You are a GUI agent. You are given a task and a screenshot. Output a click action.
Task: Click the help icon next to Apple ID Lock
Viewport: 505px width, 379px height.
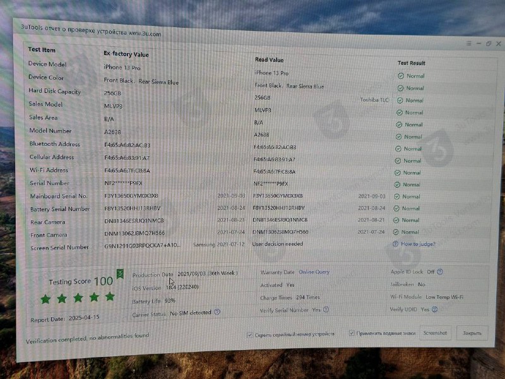[440, 272]
